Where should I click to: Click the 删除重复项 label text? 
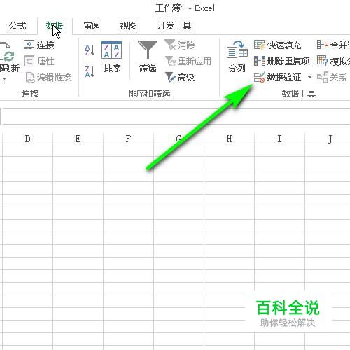(288, 62)
